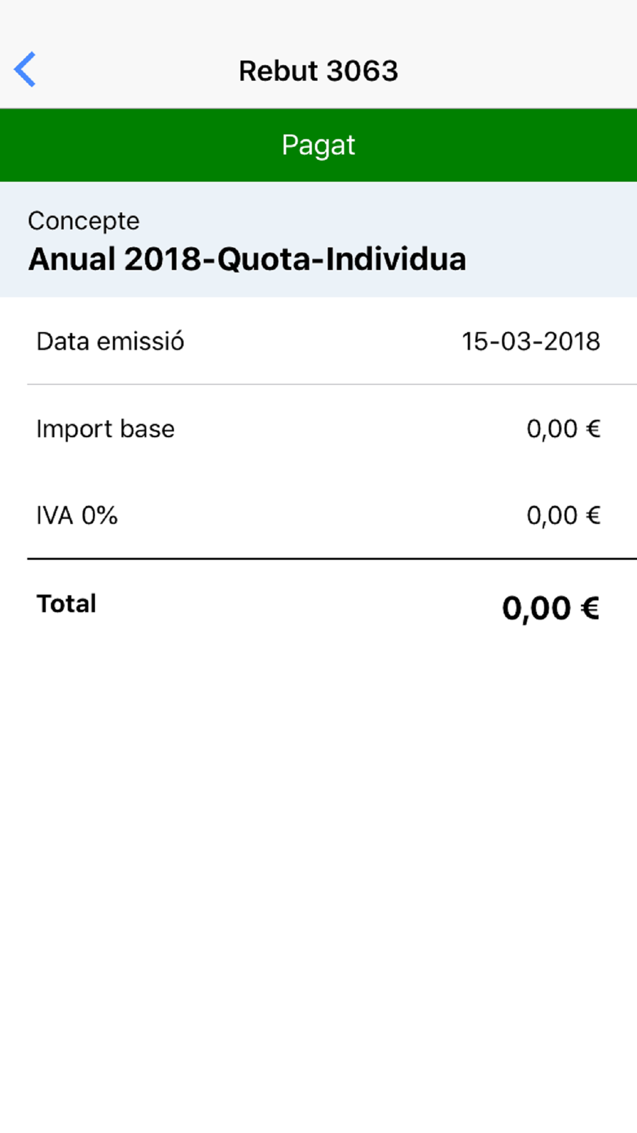Select the Import base label

click(105, 429)
